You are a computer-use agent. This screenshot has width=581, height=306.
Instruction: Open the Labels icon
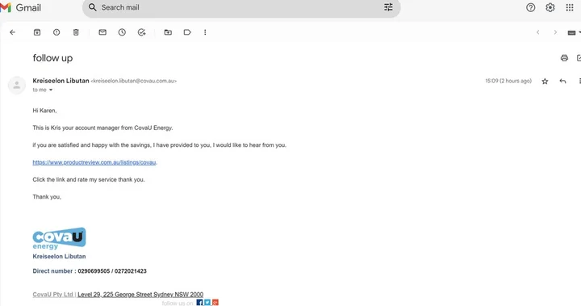tap(187, 32)
